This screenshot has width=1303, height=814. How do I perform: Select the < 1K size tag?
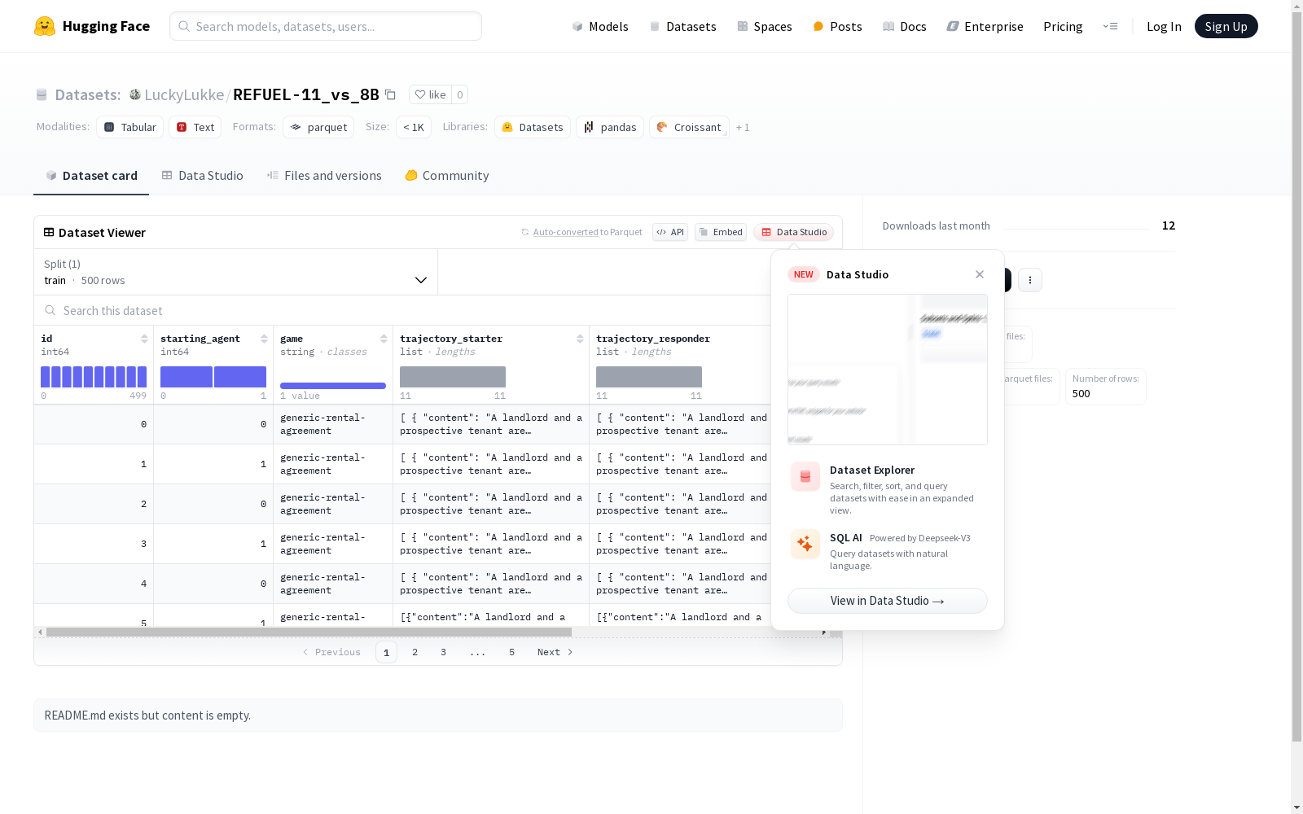click(414, 127)
